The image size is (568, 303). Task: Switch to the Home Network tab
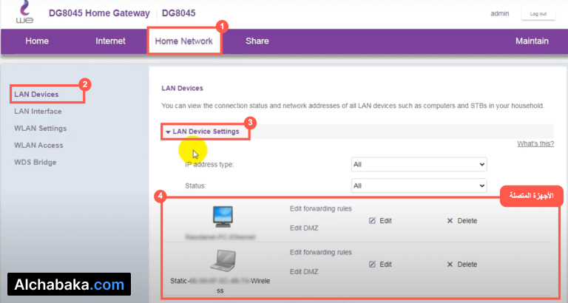pos(183,41)
